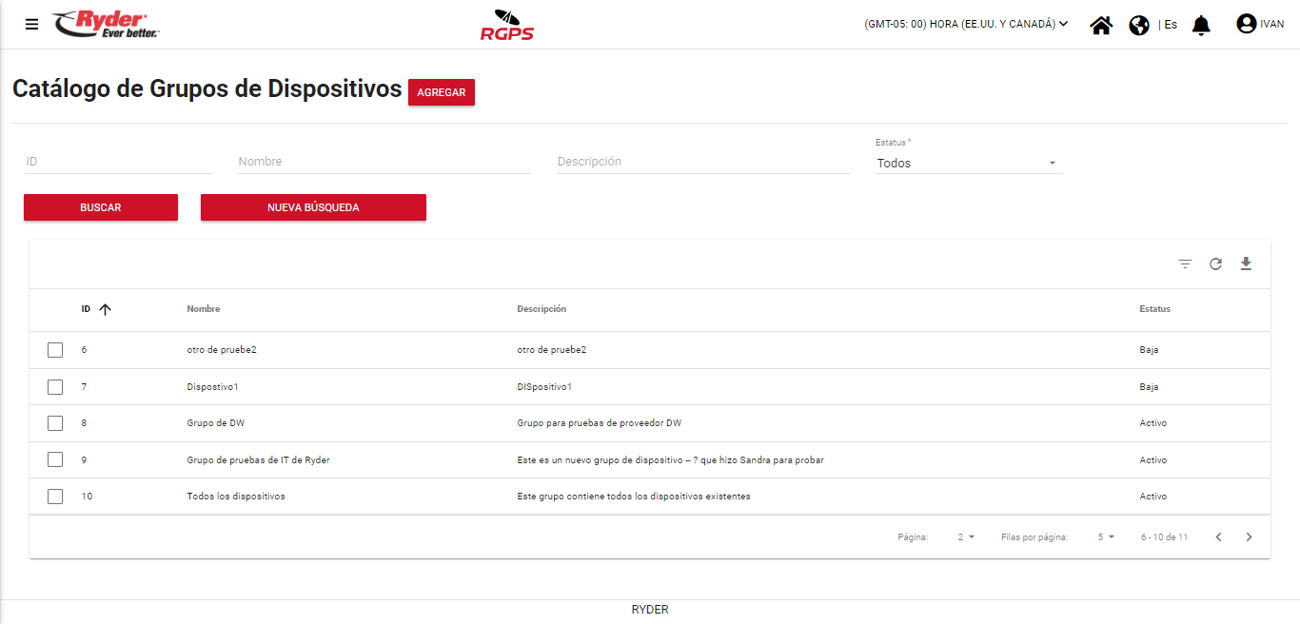Download the table data
The height and width of the screenshot is (624, 1300).
(x=1246, y=263)
